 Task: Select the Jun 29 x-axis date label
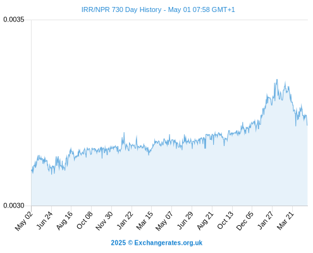point(185,220)
